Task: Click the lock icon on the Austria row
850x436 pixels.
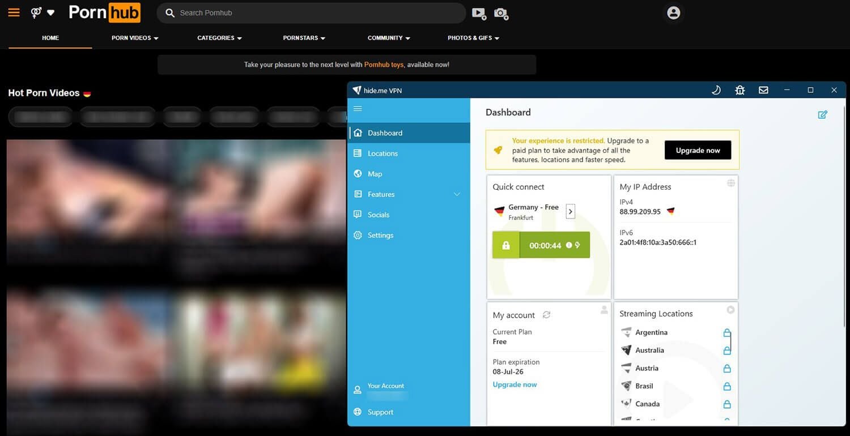Action: 727,368
